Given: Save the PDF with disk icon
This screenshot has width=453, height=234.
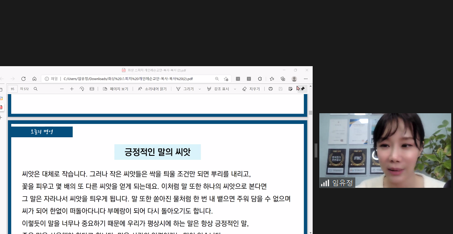Looking at the screenshot, I should 280,89.
